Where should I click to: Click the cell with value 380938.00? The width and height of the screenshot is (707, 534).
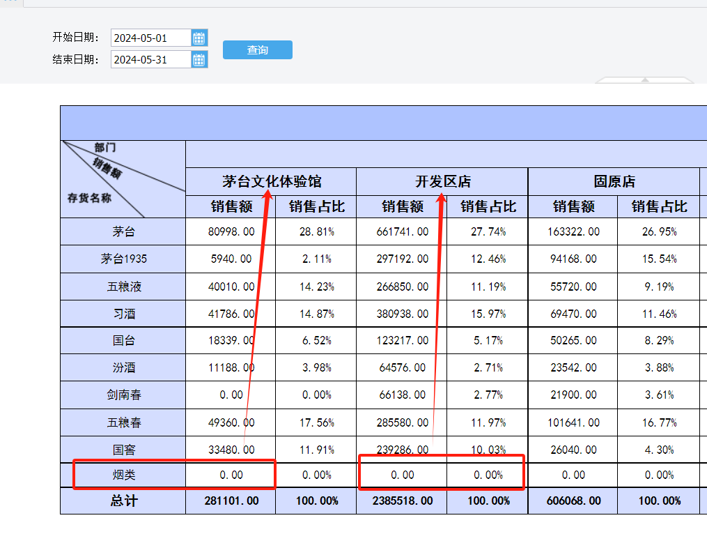pyautogui.click(x=402, y=313)
